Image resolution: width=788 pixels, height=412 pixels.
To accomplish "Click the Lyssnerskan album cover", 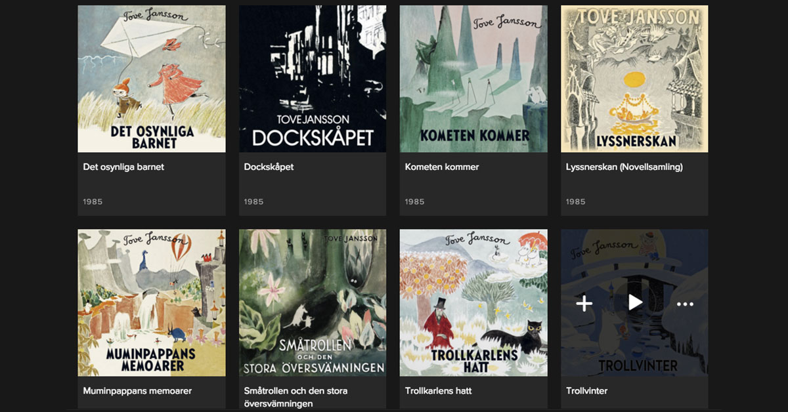I will pos(634,79).
